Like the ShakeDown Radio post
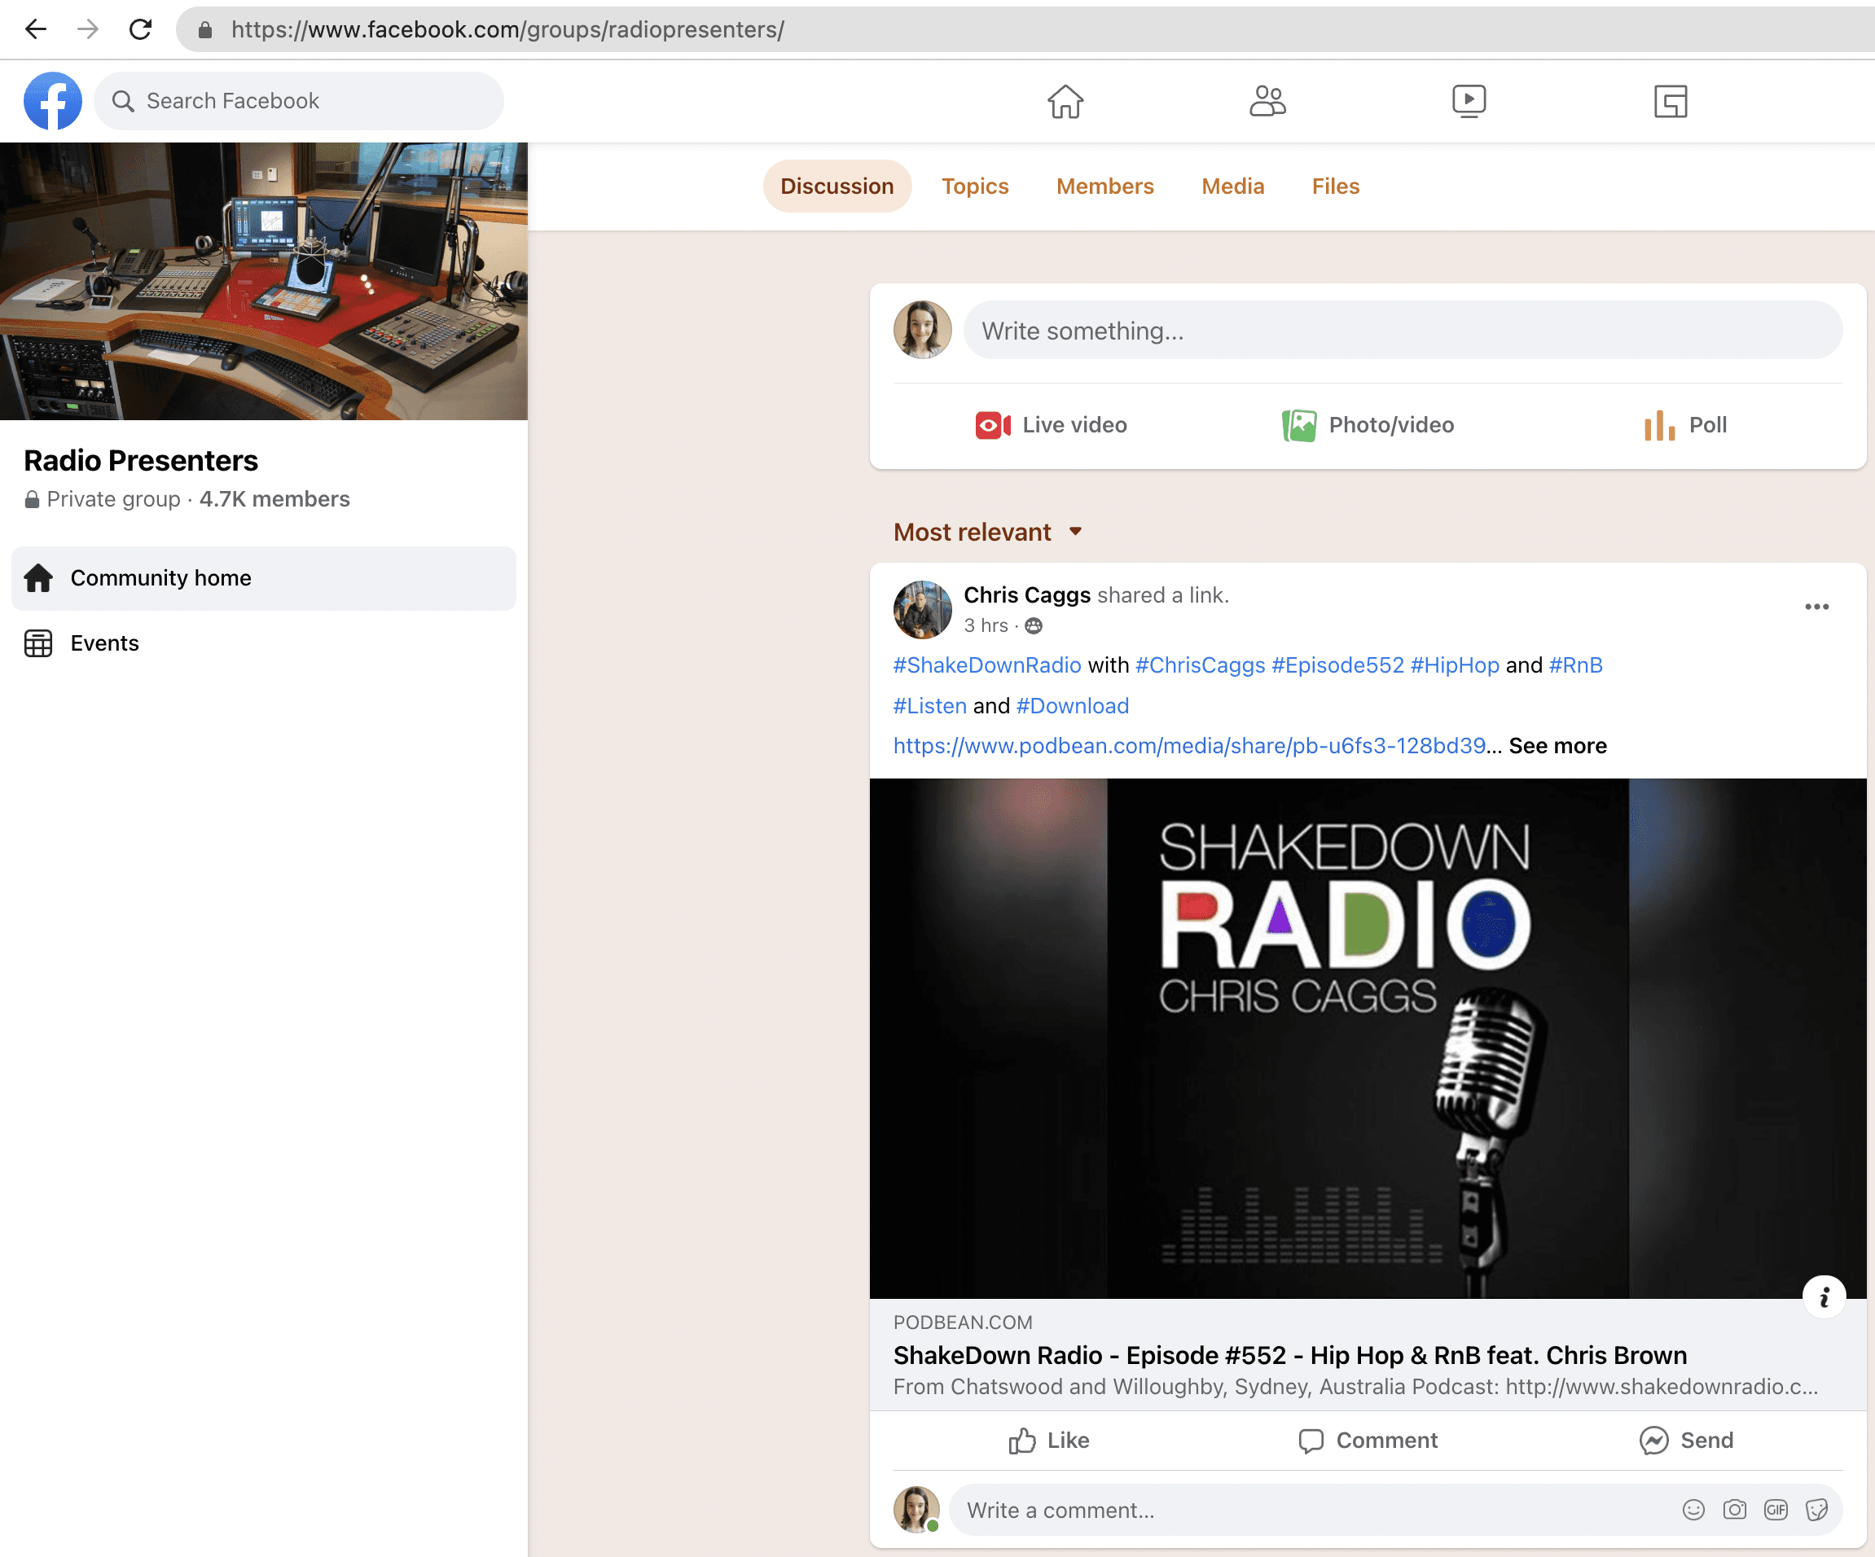This screenshot has width=1875, height=1557. 1049,1440
